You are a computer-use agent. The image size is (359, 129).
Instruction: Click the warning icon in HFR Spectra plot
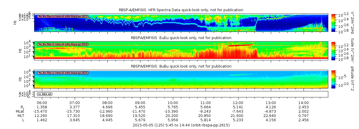[40, 17]
